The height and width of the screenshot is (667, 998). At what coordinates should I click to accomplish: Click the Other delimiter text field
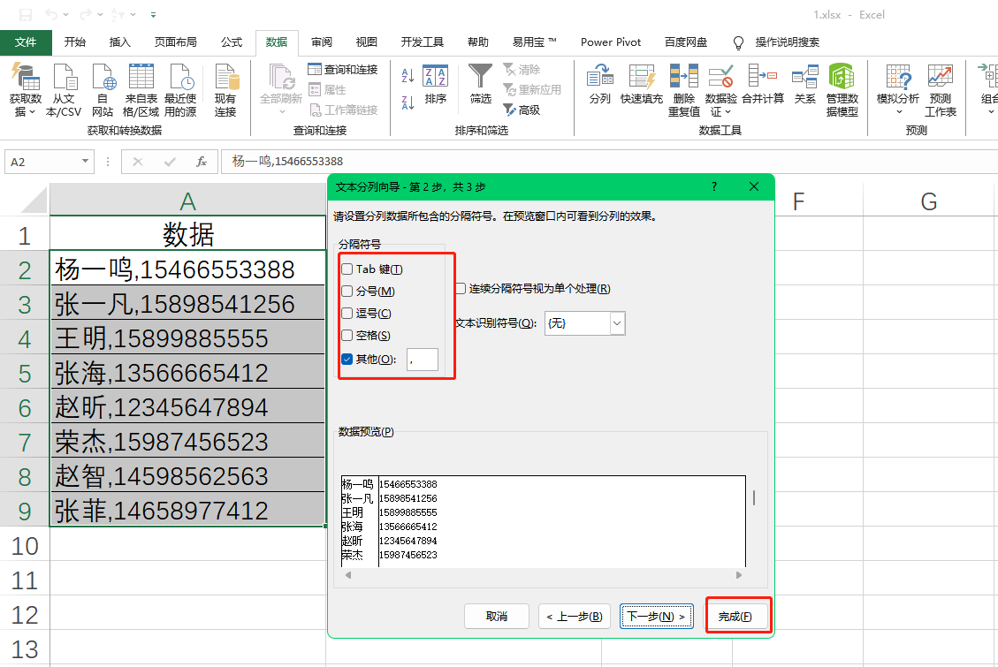[423, 360]
